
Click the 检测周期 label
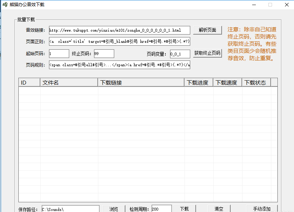[139, 209]
